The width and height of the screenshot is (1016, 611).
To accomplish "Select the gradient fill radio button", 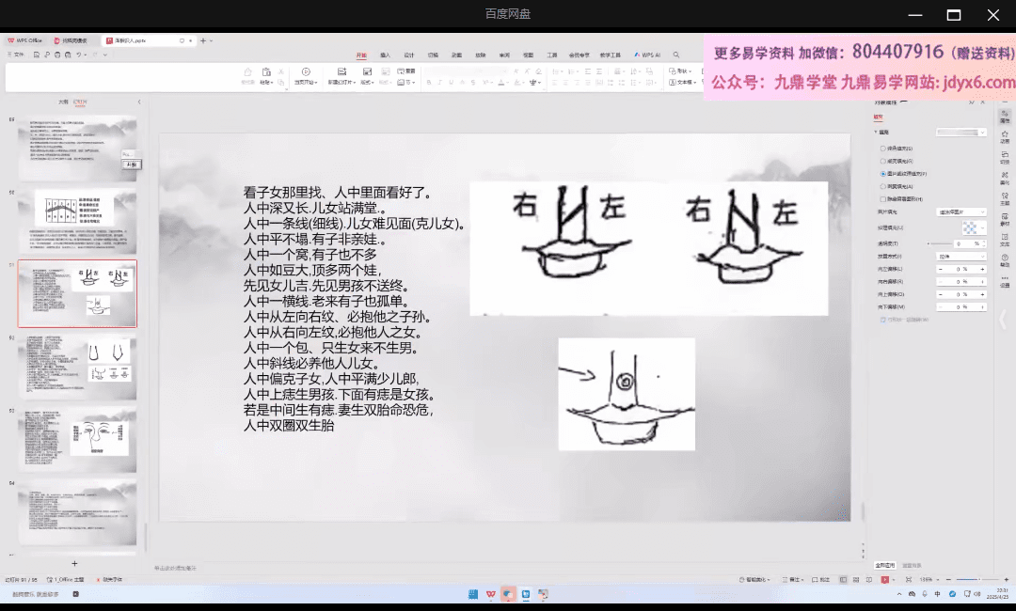I will coord(882,161).
